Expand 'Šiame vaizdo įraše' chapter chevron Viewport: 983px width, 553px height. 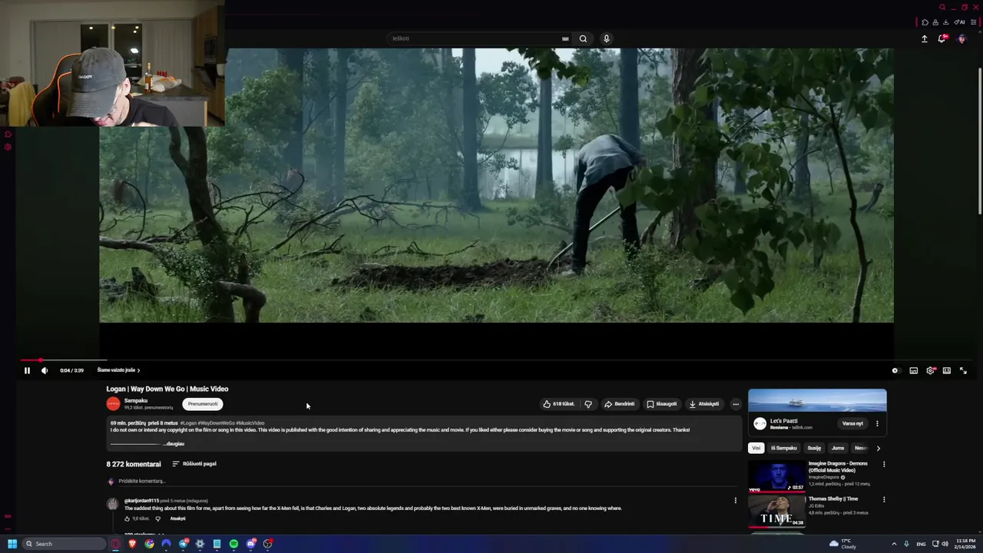click(138, 370)
